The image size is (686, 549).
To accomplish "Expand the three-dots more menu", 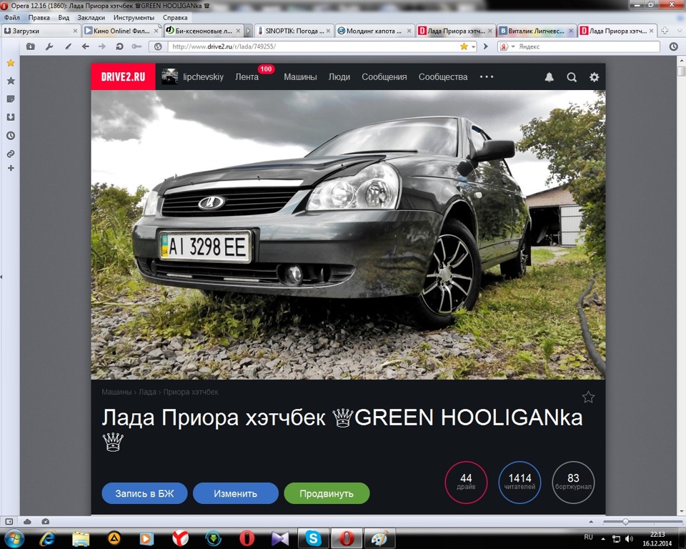I will (487, 76).
